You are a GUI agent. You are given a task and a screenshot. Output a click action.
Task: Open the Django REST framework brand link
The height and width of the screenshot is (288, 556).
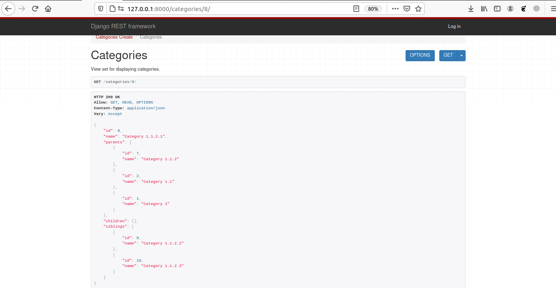point(123,26)
